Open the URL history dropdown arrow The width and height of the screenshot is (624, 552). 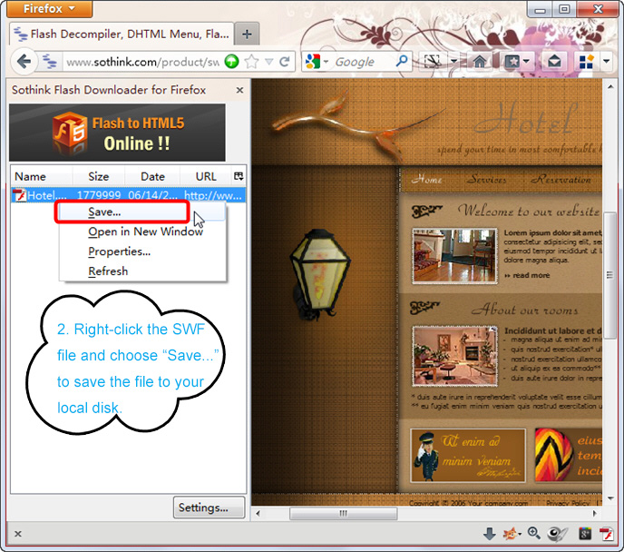coord(269,62)
